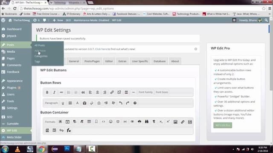Open VLC from the taskbar

point(17,149)
